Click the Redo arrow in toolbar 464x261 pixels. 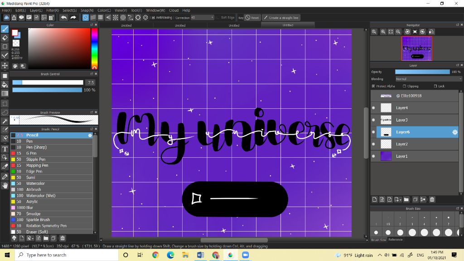(73, 18)
